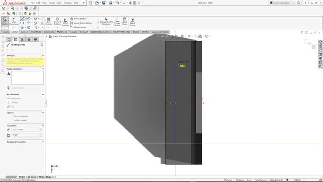This screenshot has height=182, width=323.
Task: Click the Appearances color ball in task pane
Action: click(x=321, y=59)
